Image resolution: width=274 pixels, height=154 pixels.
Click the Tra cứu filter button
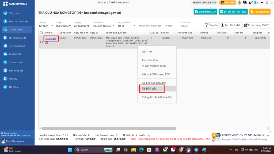[x=211, y=25]
